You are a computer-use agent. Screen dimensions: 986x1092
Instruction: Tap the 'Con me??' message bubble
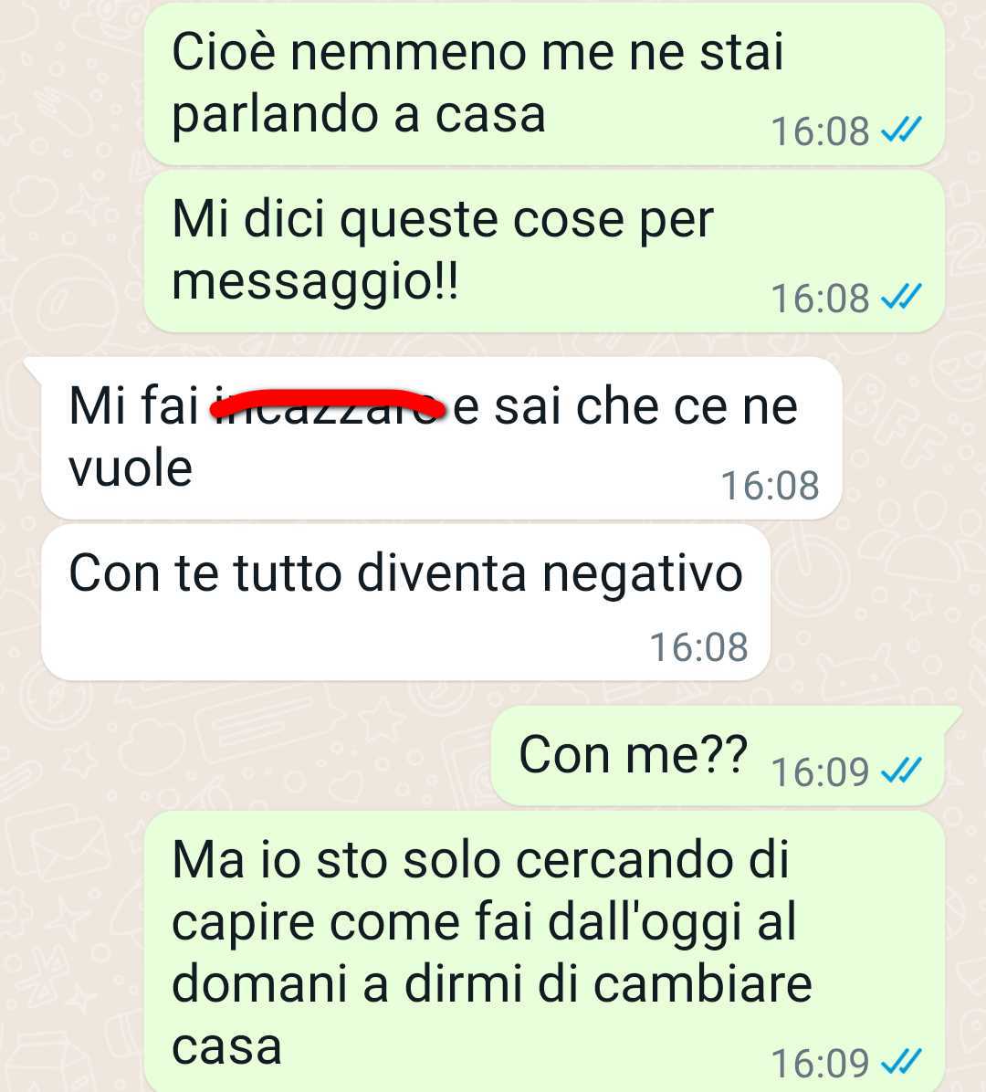tap(718, 755)
